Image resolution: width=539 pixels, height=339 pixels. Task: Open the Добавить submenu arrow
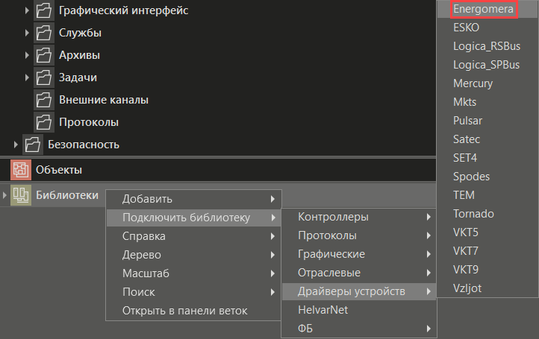point(272,199)
